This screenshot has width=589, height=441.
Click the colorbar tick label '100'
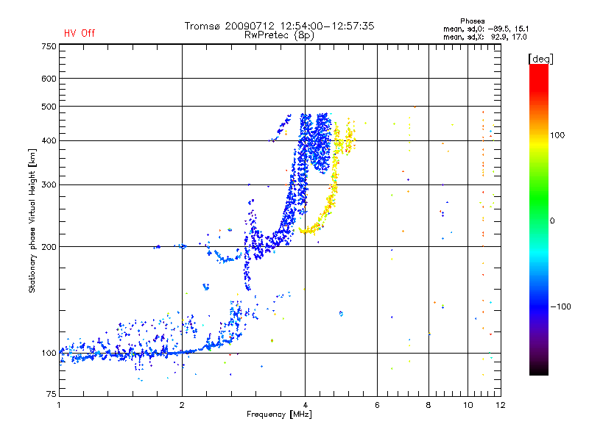[557, 135]
